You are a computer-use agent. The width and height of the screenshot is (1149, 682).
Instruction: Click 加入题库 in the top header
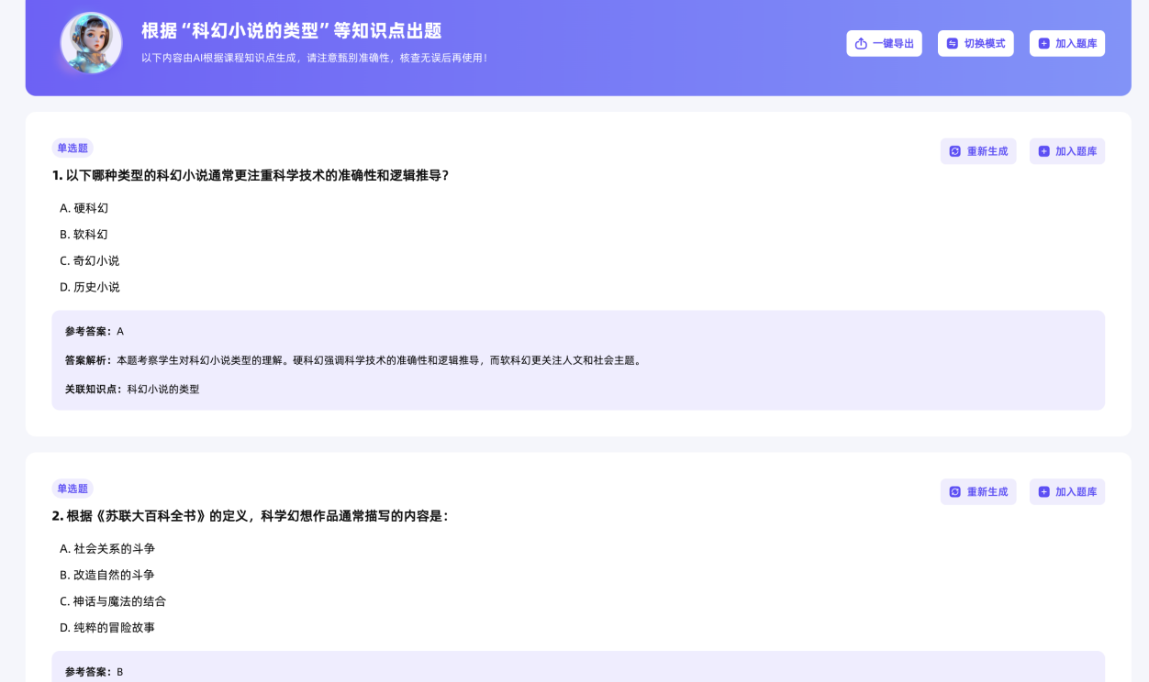(1066, 43)
